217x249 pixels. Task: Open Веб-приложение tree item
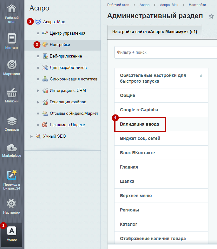66,56
